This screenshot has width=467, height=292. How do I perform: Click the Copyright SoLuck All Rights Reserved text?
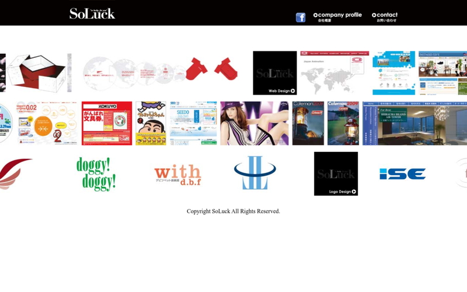(233, 211)
